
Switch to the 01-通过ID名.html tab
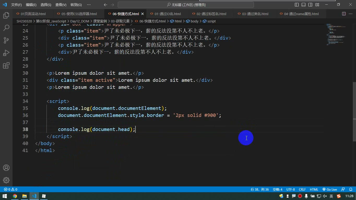pyautogui.click(x=168, y=14)
